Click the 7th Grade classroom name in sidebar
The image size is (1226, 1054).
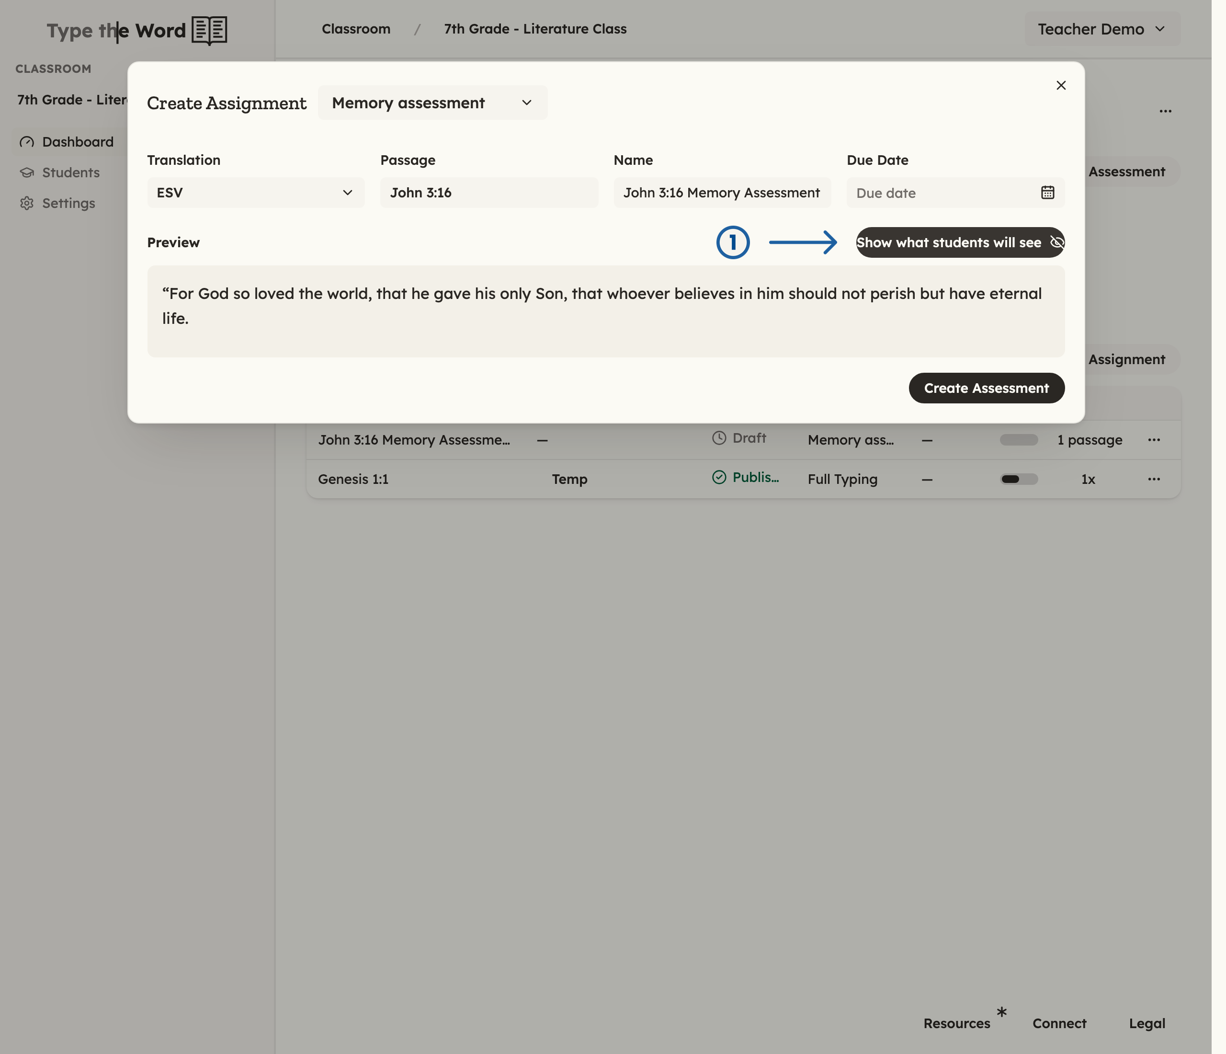pos(72,100)
